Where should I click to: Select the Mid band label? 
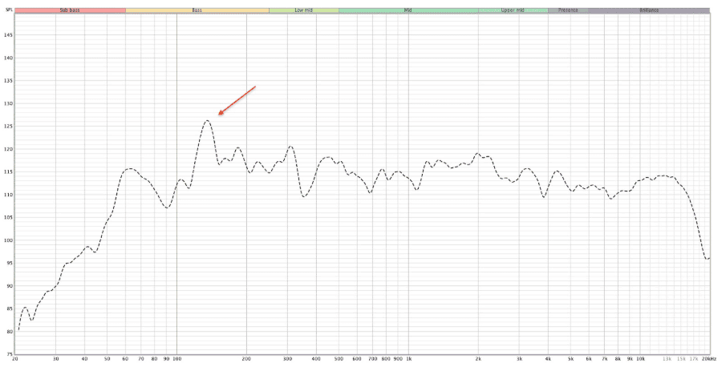pos(408,10)
